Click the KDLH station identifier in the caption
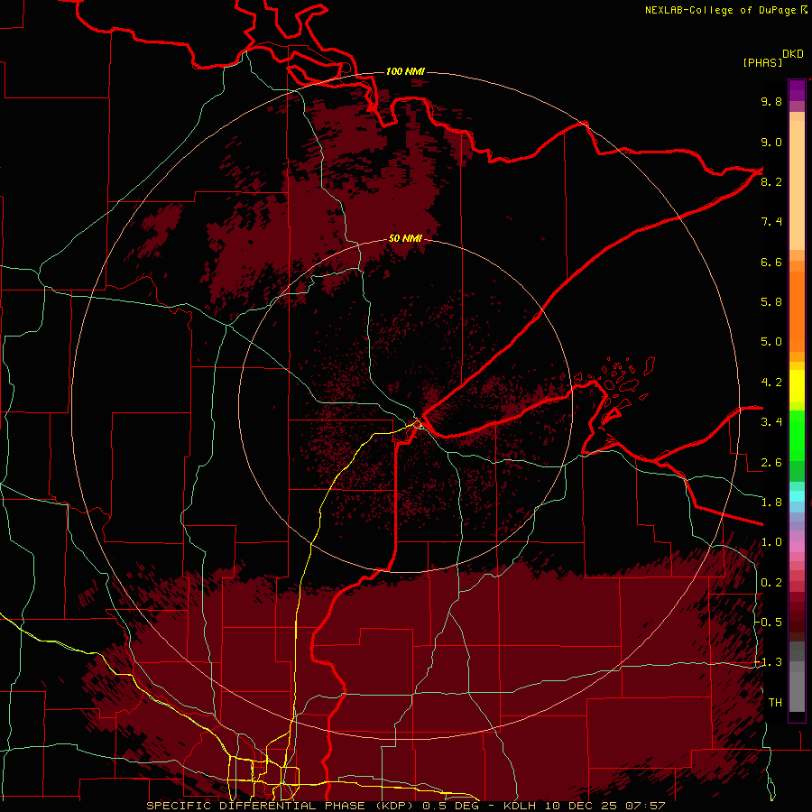Image resolution: width=812 pixels, height=812 pixels. (x=521, y=806)
